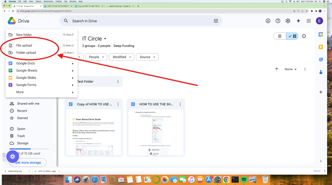The height and width of the screenshot is (185, 332).
Task: Switch to grid layout view
Action: click(x=292, y=36)
